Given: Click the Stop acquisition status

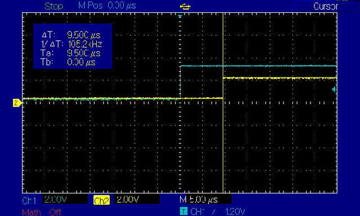Looking at the screenshot, I should (54, 6).
